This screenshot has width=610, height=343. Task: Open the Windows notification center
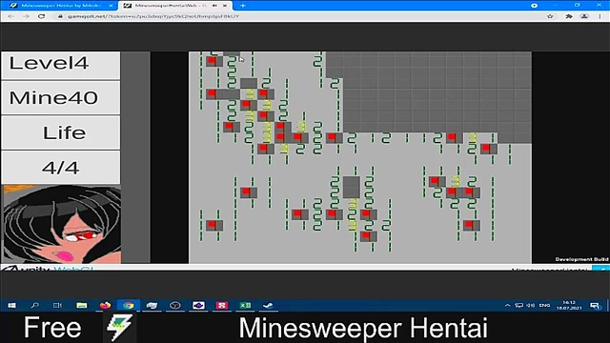(x=595, y=306)
